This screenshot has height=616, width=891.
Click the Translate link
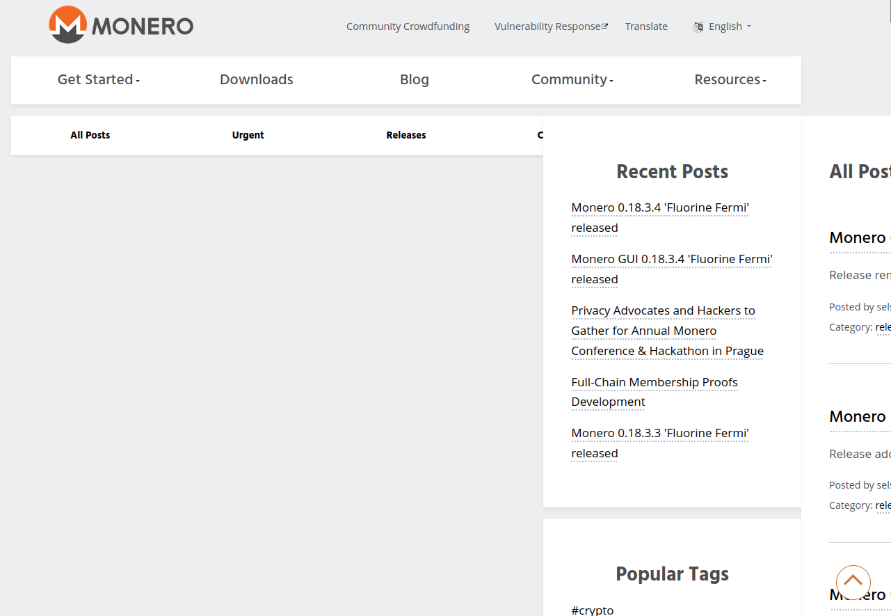coord(646,26)
